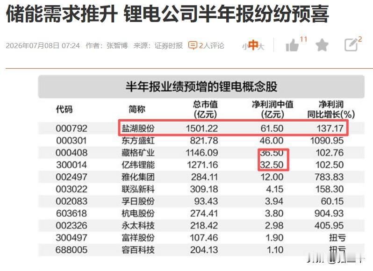
Task: Click stock name 雅化集团
Action: 138,177
